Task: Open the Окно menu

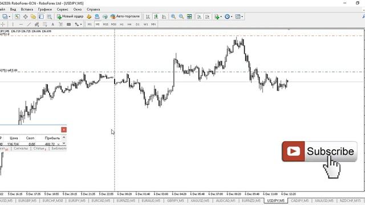Action: point(78,9)
